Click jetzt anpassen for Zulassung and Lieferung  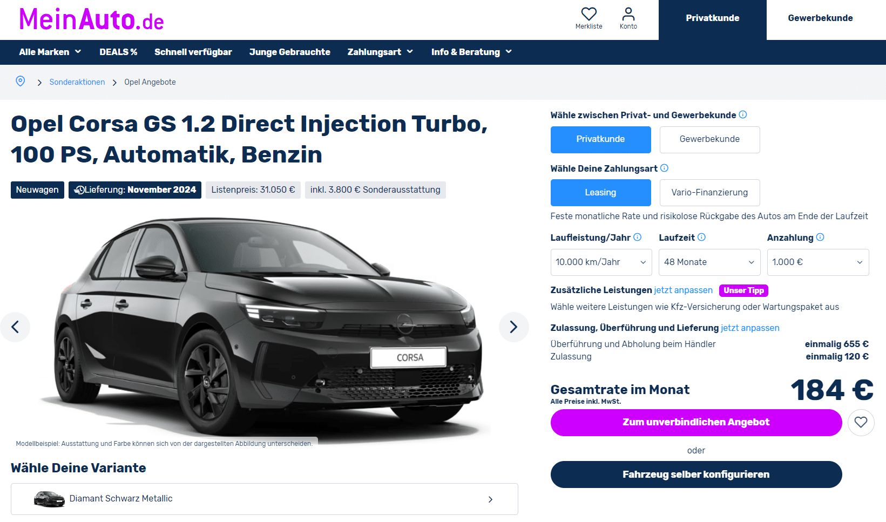(x=750, y=328)
